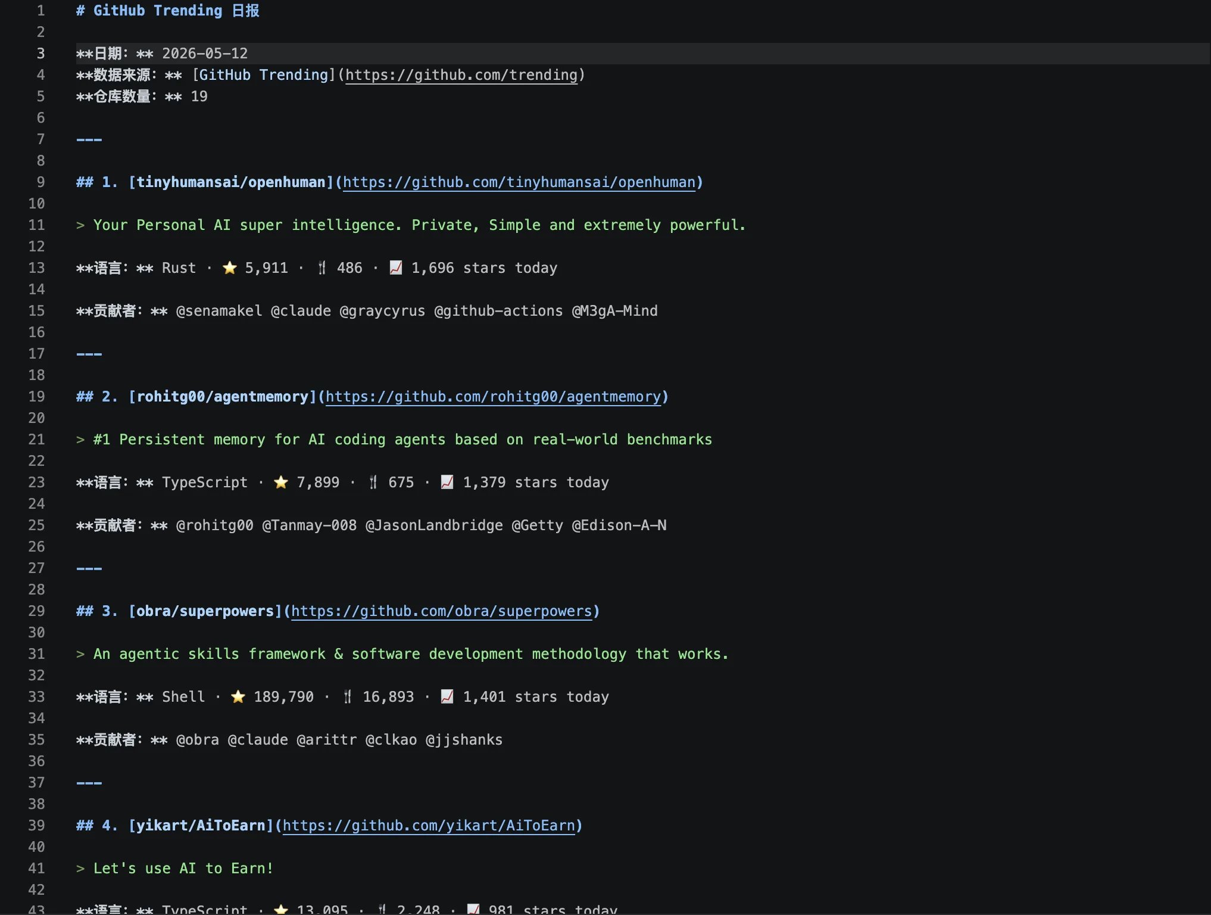Click the quote 'Let's use AI to Earn!'
Viewport: 1211px width, 915px height.
[183, 869]
